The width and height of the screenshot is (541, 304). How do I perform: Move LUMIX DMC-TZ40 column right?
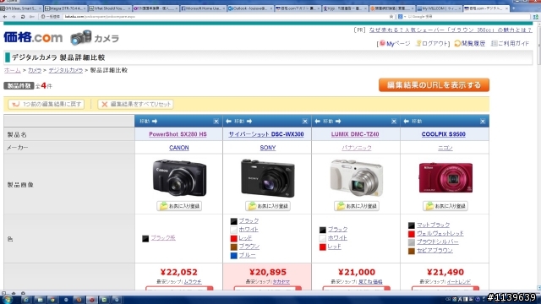point(338,122)
